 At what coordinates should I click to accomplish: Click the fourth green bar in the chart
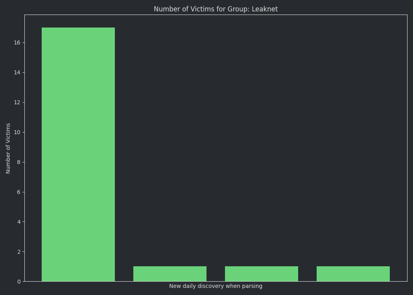click(x=353, y=274)
